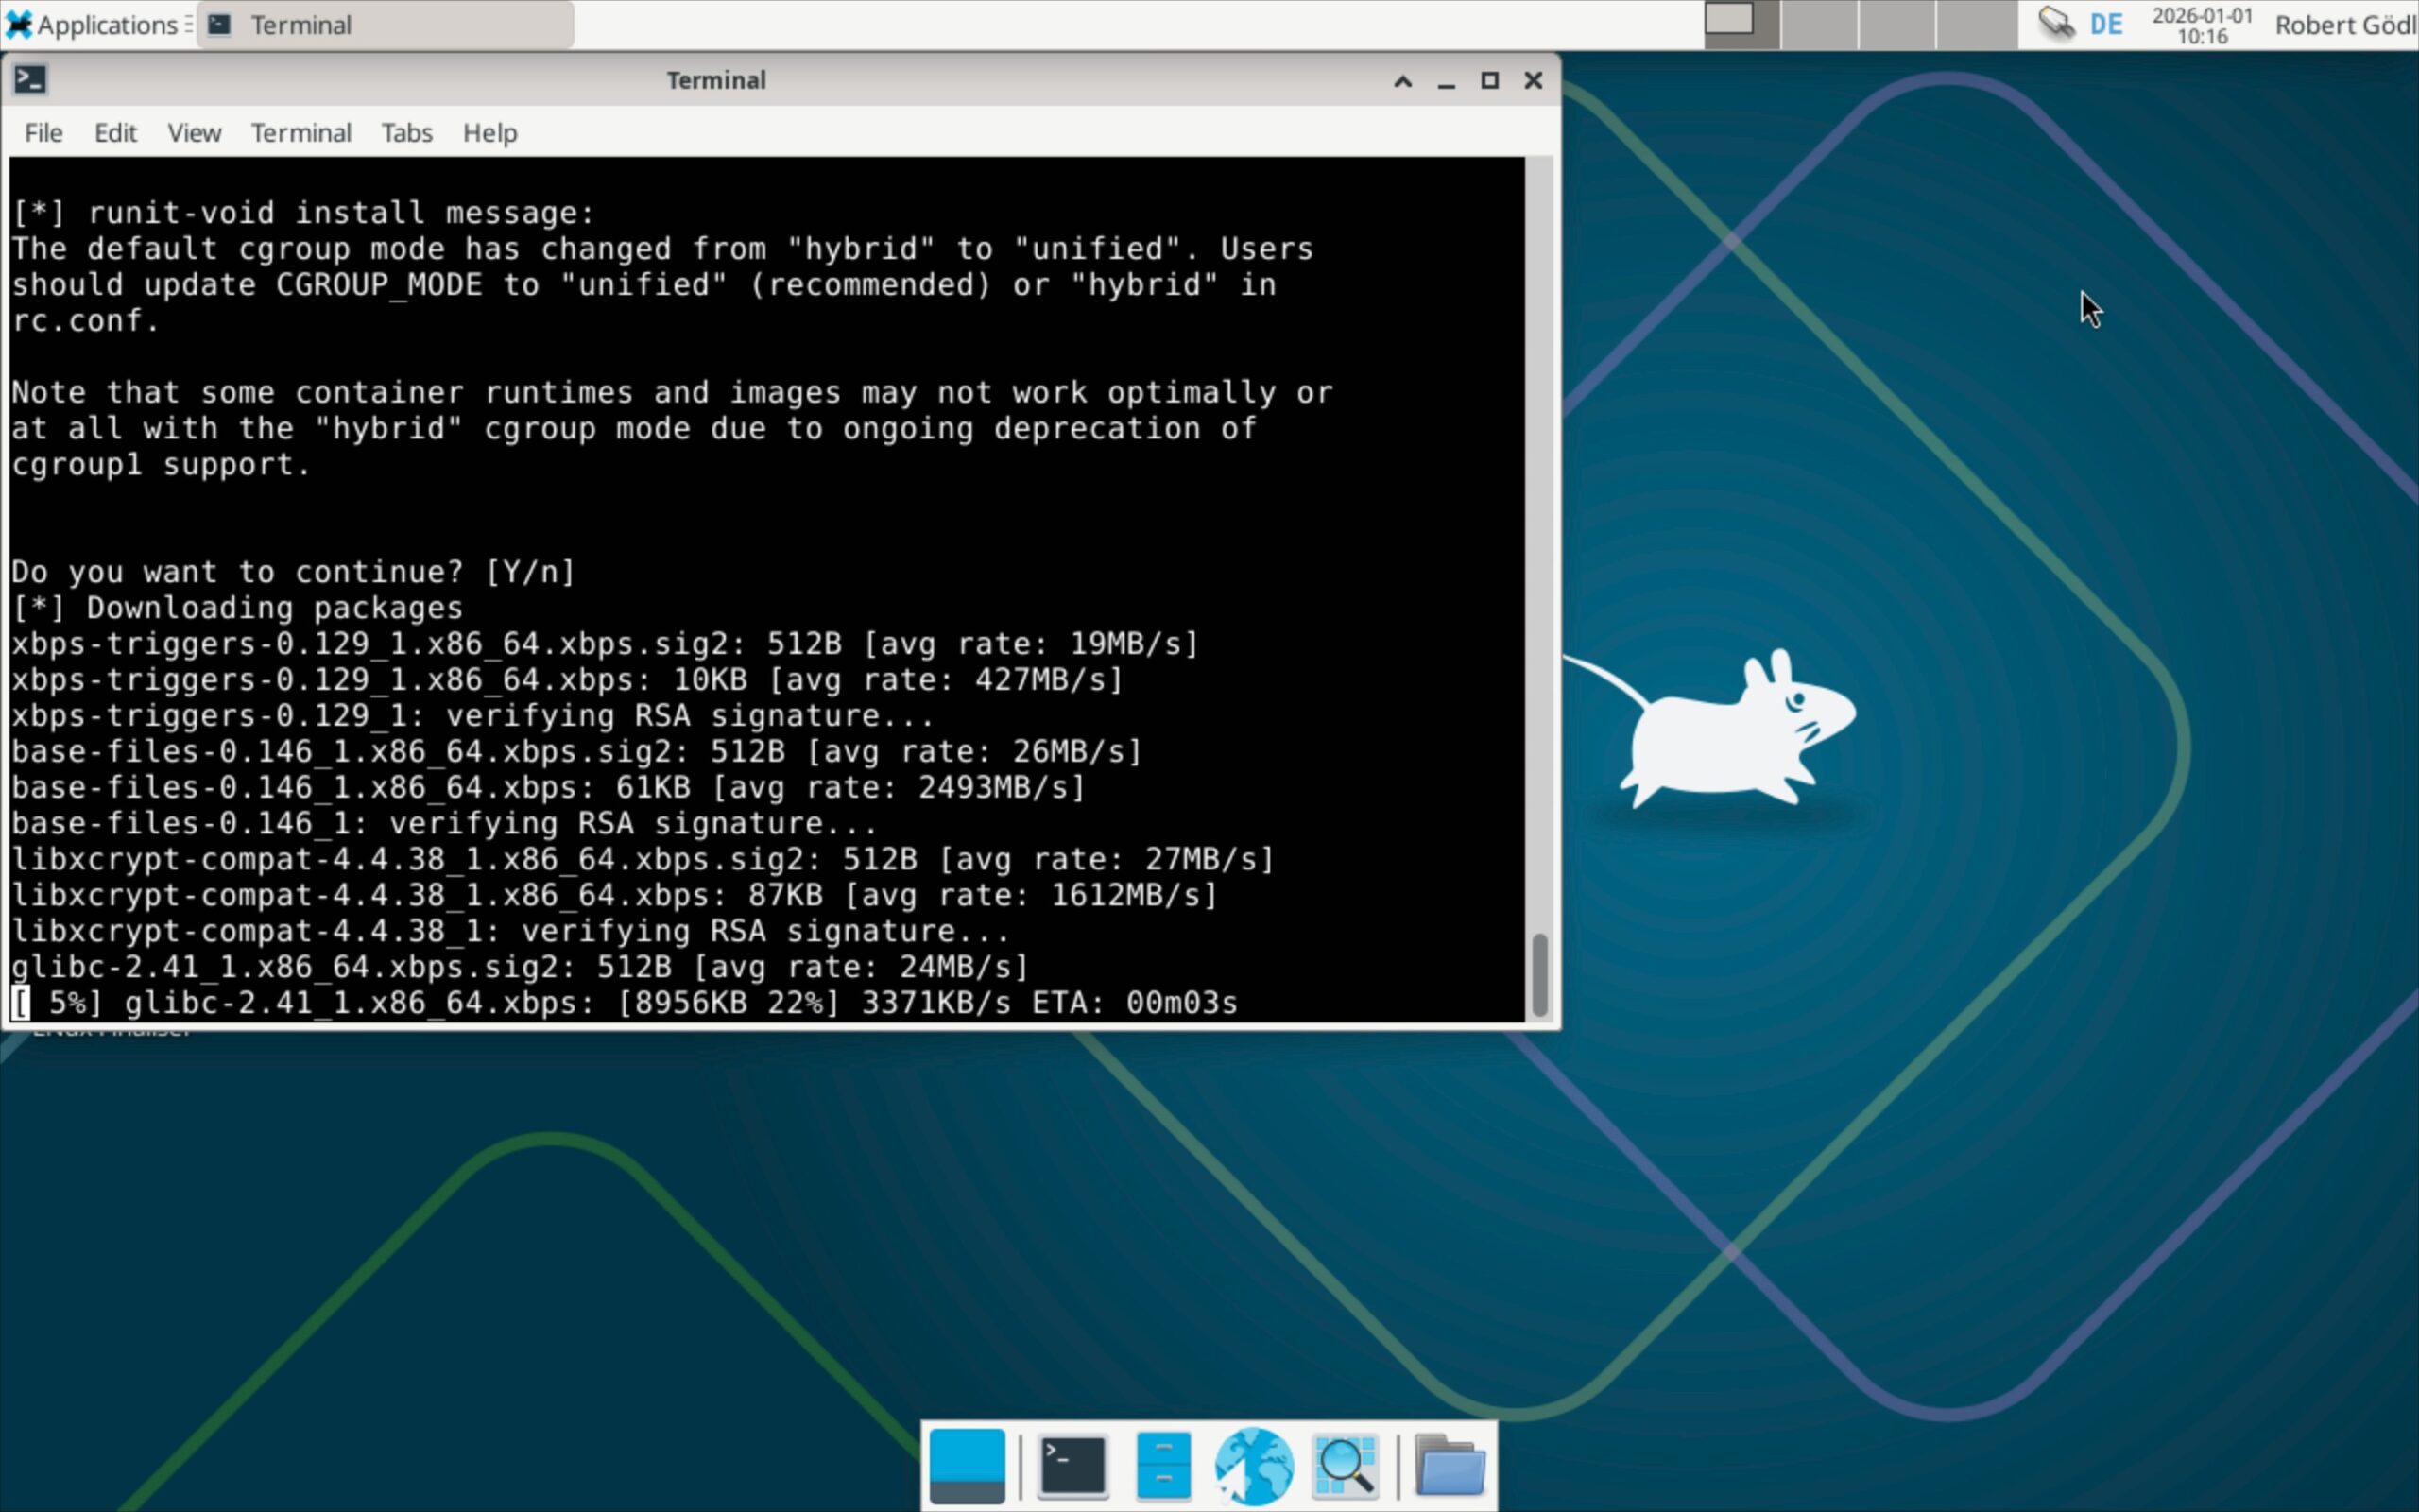Launch the web browser globe icon
Viewport: 2419px width, 1512px height.
(1254, 1466)
